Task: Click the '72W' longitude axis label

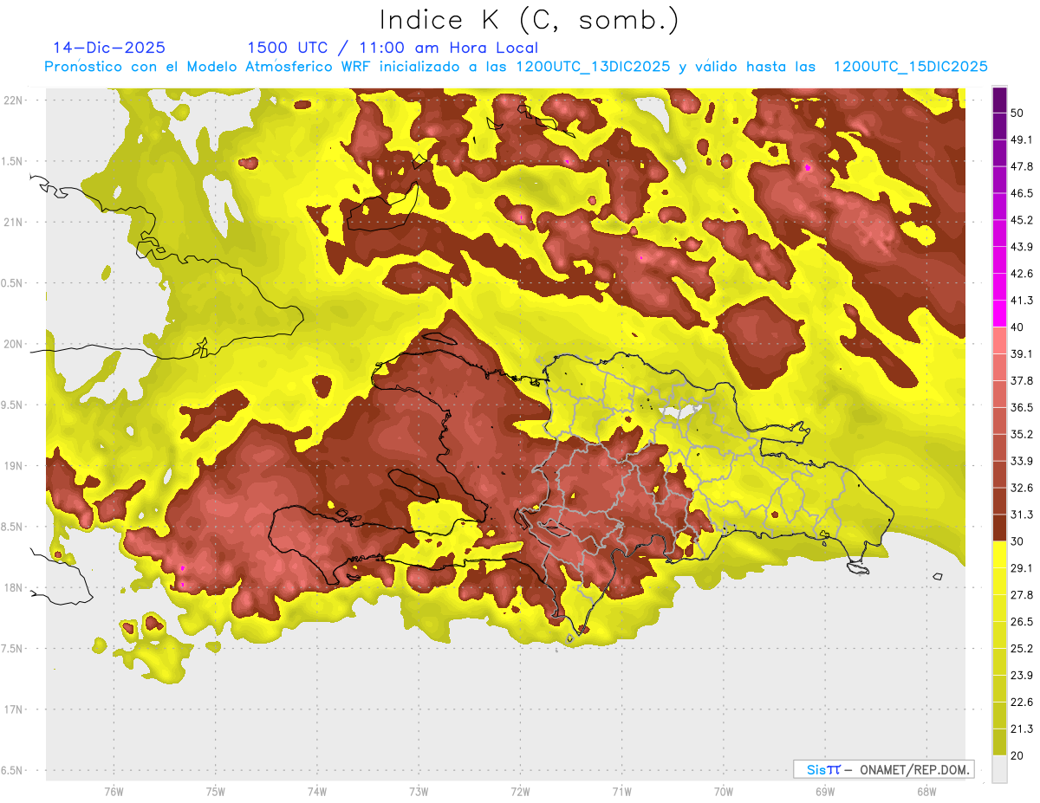Action: [x=520, y=793]
